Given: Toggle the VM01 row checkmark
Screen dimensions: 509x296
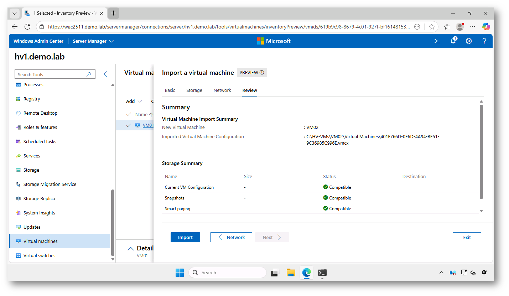Looking at the screenshot, I should [129, 125].
